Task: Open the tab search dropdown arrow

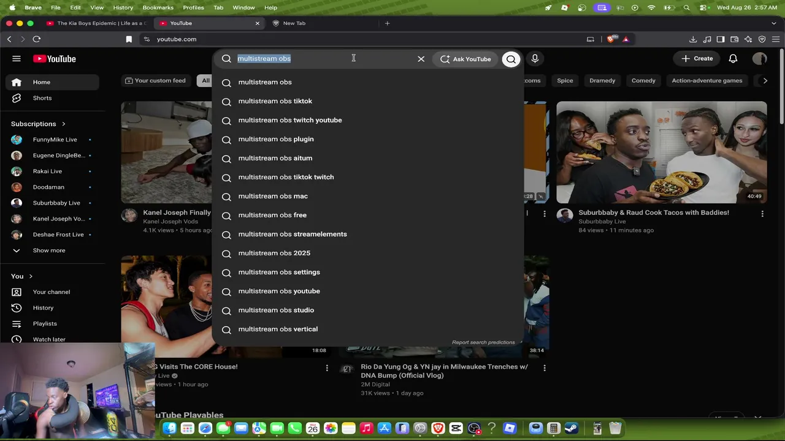Action: tap(774, 23)
